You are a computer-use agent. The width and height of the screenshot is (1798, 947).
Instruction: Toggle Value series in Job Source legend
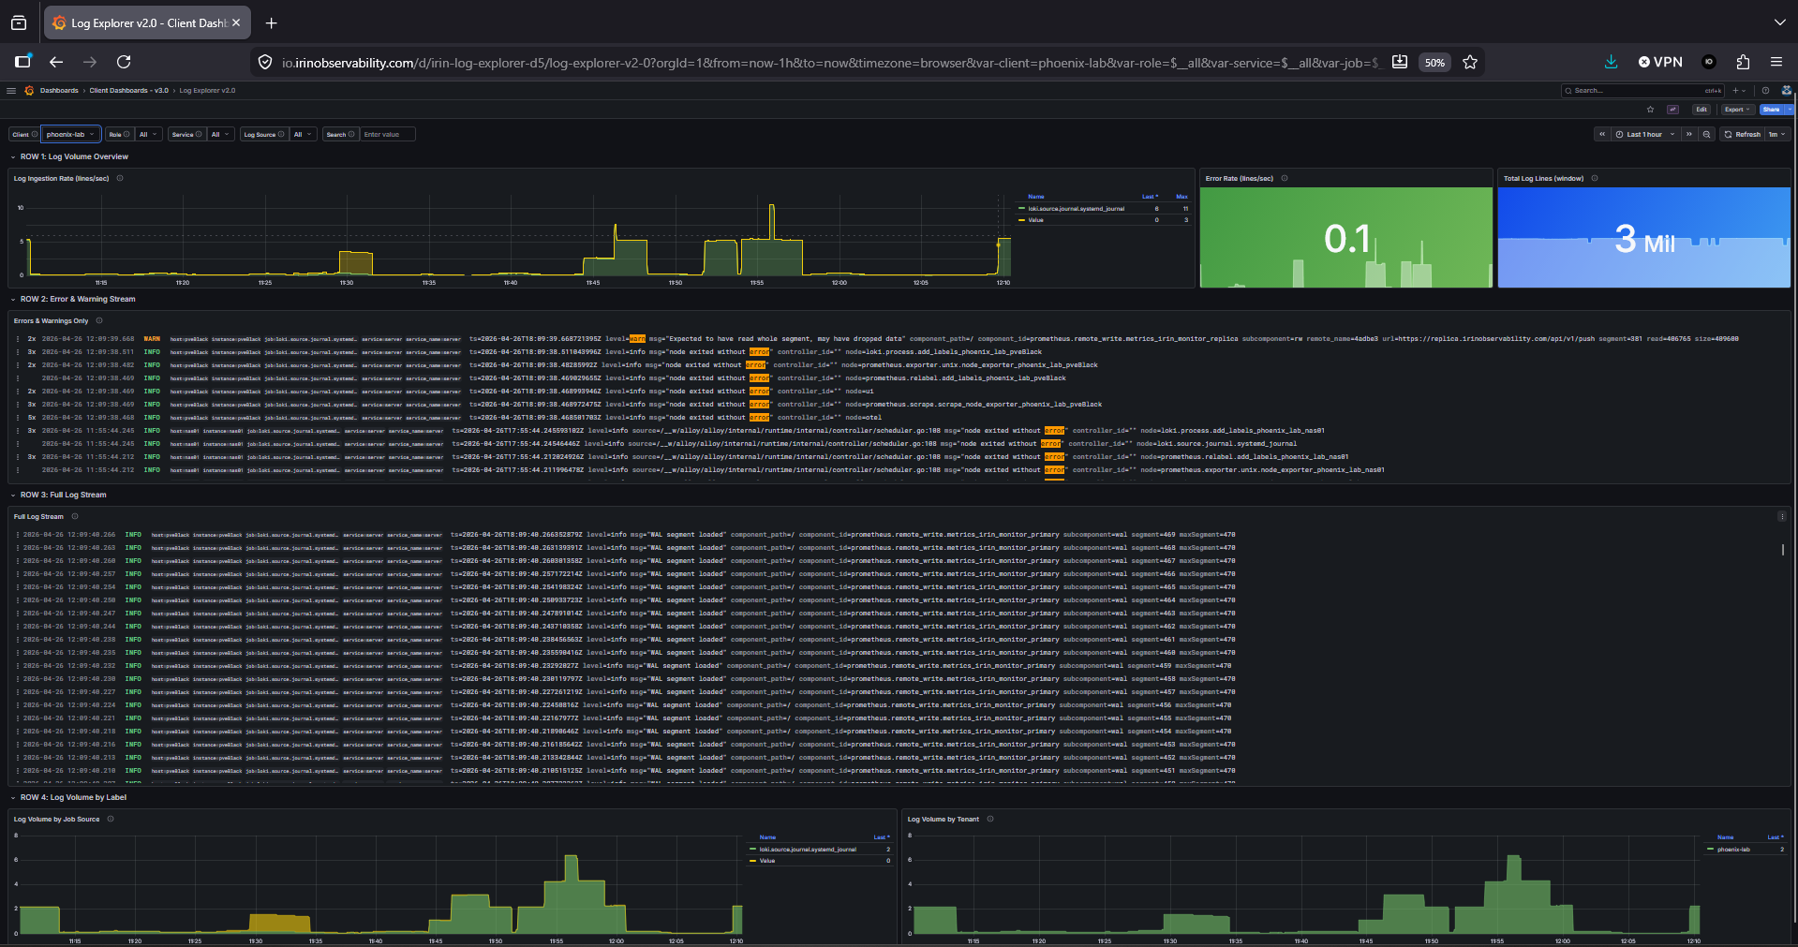pyautogui.click(x=766, y=861)
